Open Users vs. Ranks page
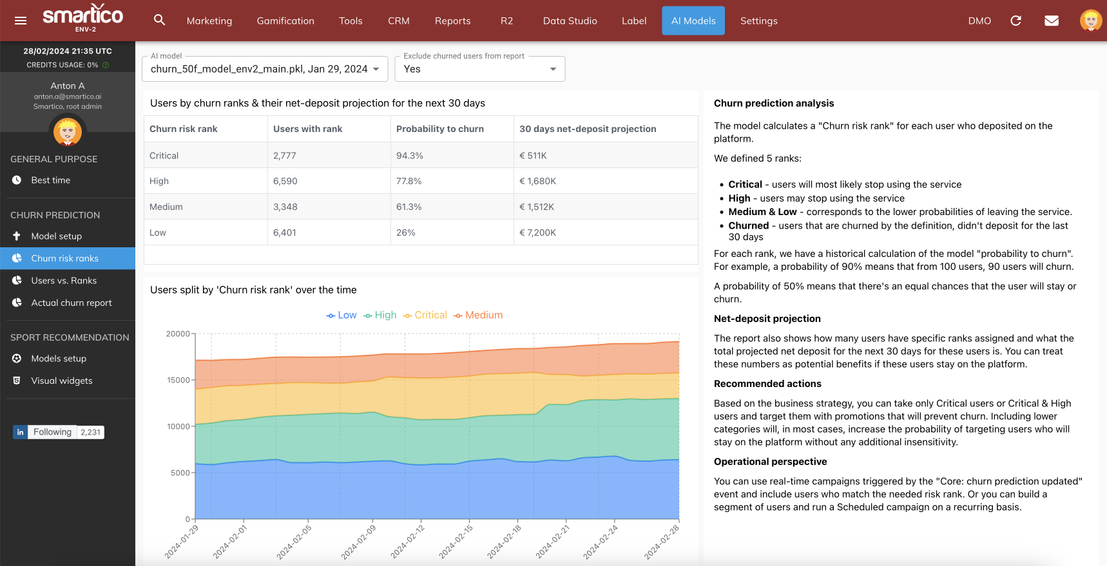The width and height of the screenshot is (1107, 566). 64,281
